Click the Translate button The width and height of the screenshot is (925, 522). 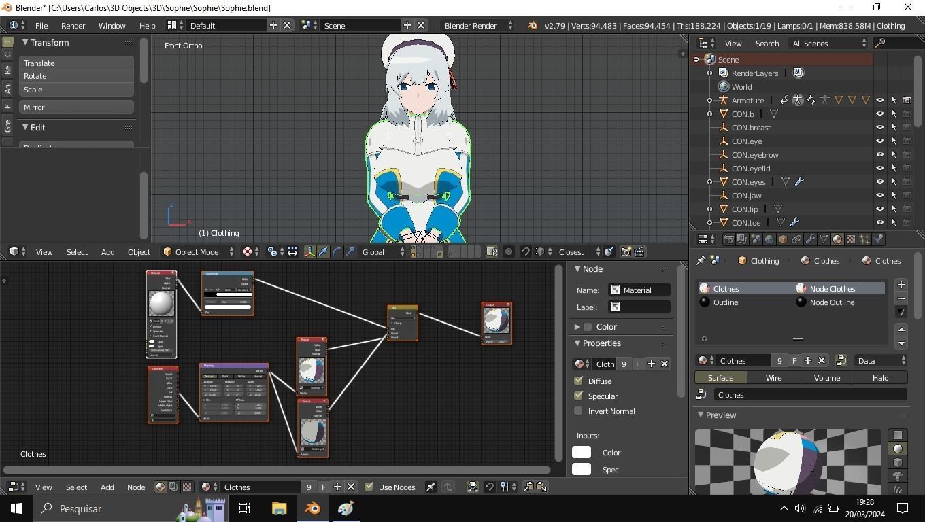click(76, 63)
